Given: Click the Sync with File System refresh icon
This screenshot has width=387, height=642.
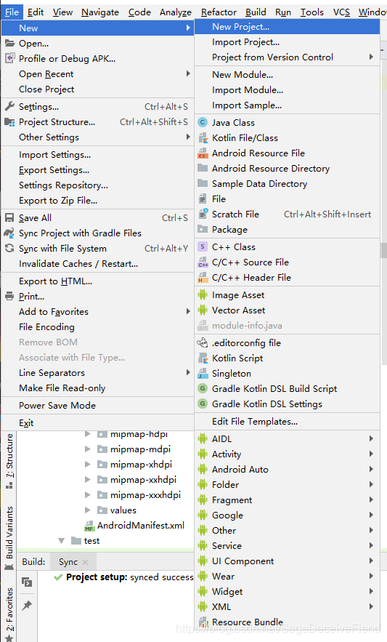Looking at the screenshot, I should (9, 248).
